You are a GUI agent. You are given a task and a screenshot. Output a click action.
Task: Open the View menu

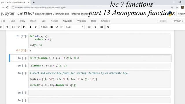(x=23, y=21)
